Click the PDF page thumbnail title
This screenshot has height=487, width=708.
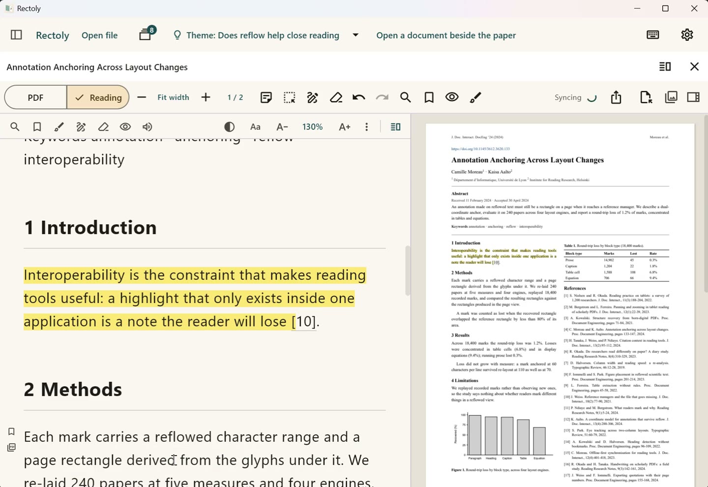click(x=528, y=160)
